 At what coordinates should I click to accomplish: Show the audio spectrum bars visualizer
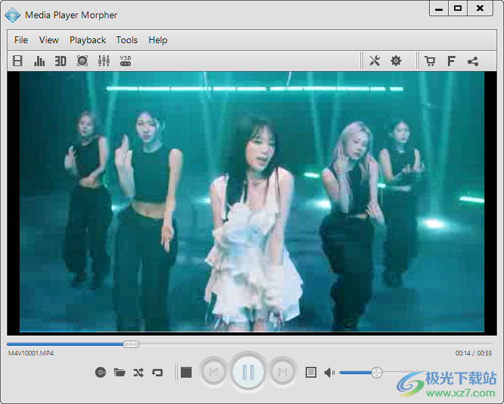click(x=39, y=61)
